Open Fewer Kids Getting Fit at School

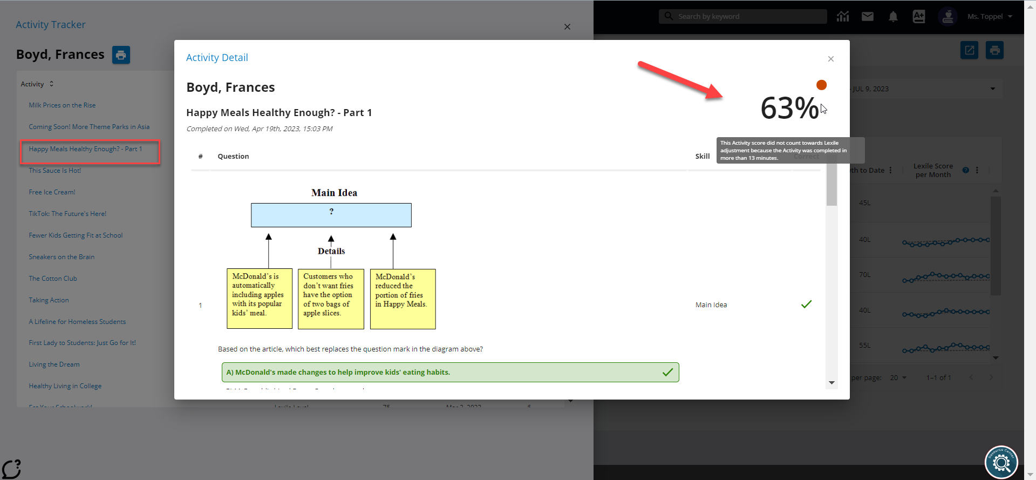pyautogui.click(x=76, y=235)
